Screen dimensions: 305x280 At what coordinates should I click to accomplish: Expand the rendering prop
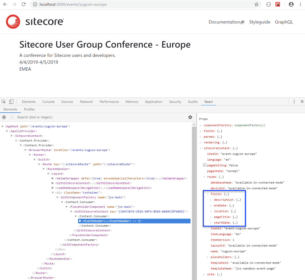click(201, 143)
